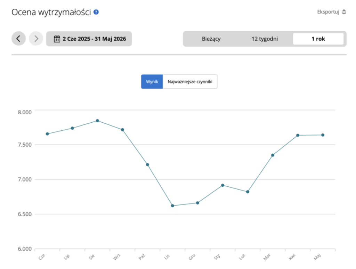
Task: Click the Kwi data point on chart
Action: tap(298, 135)
